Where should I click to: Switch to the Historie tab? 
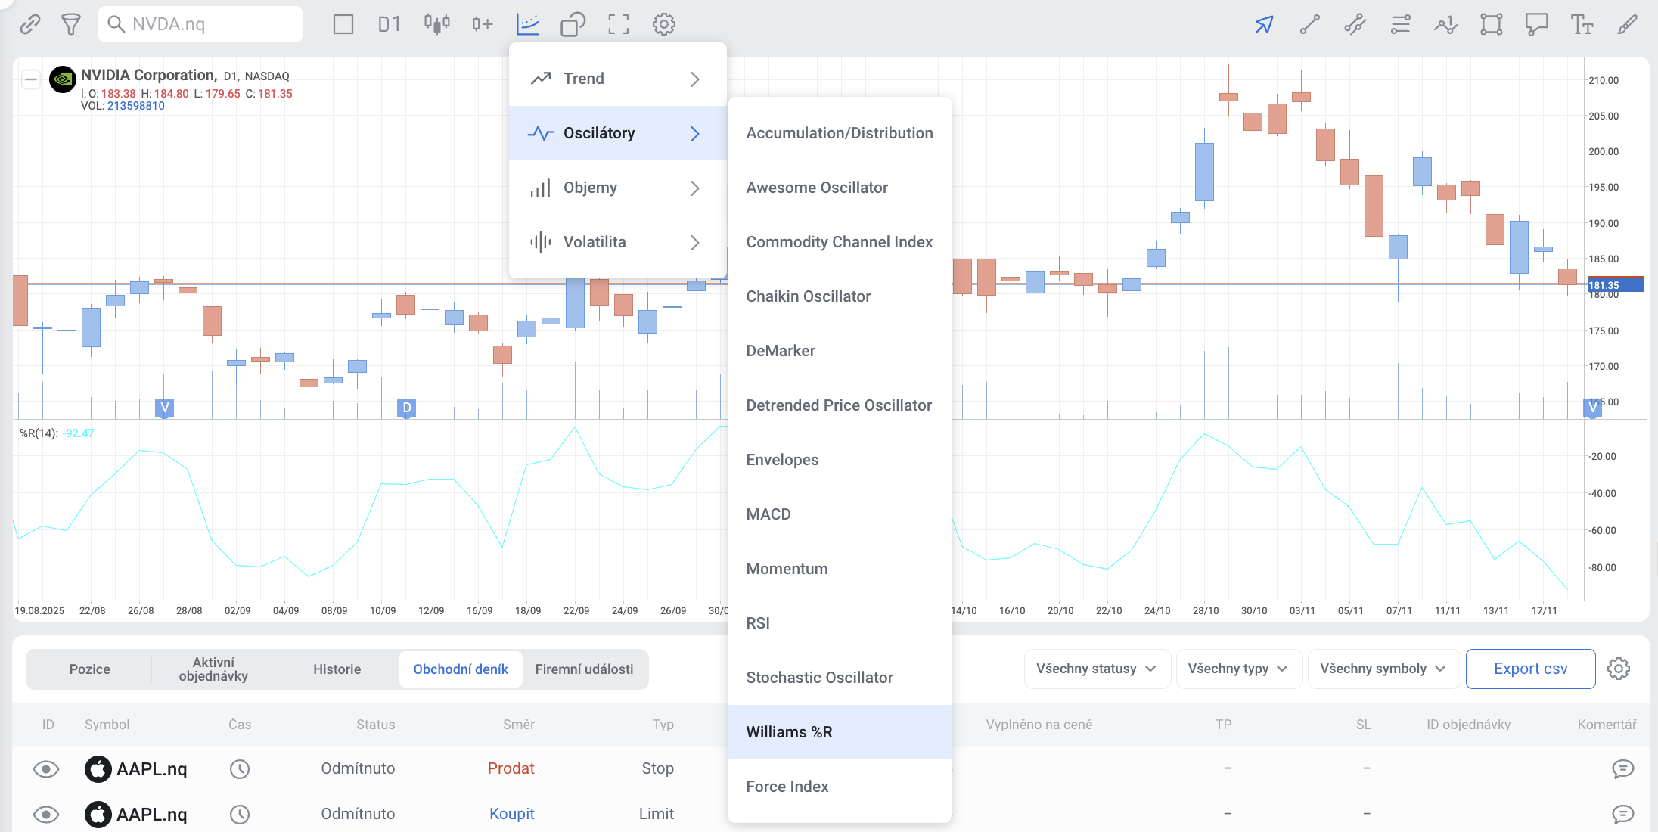pos(337,669)
